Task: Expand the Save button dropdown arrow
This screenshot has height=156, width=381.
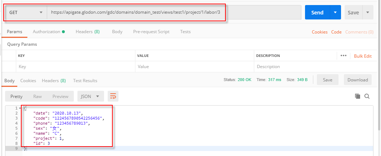Action: click(368, 12)
